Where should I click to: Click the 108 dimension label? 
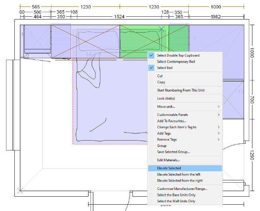pyautogui.click(x=74, y=12)
